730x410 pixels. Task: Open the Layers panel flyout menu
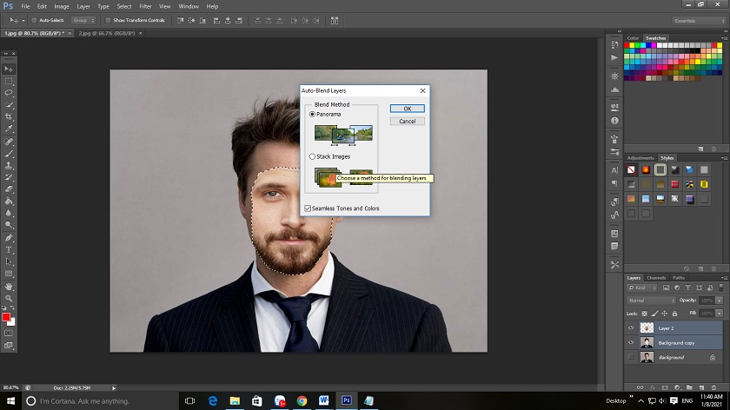[x=724, y=278]
